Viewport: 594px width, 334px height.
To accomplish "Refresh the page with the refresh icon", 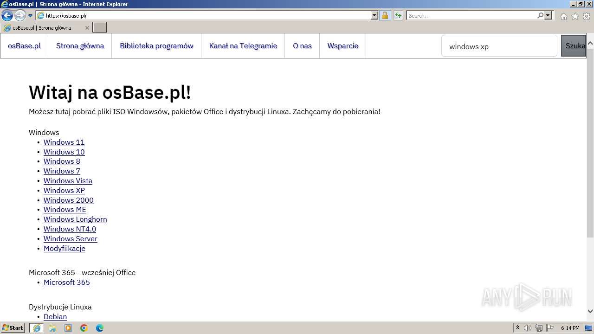I will [x=398, y=16].
